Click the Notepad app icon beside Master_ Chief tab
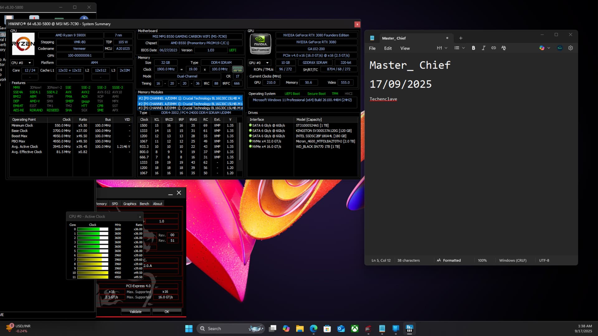Image resolution: width=598 pixels, height=336 pixels. 372,38
